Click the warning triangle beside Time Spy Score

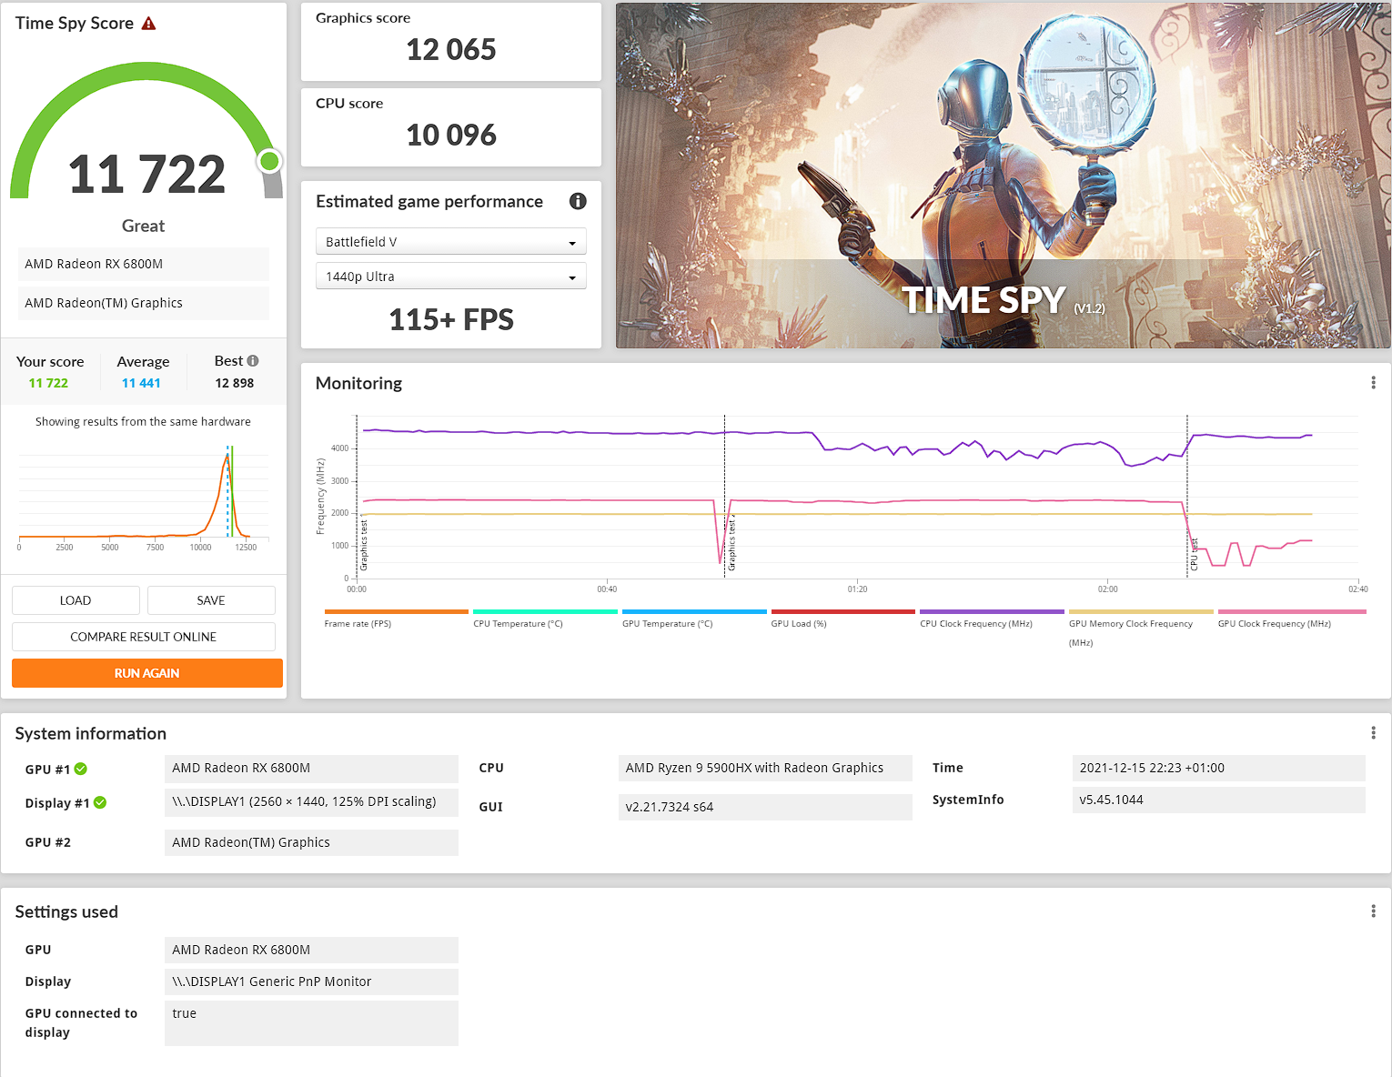pyautogui.click(x=149, y=24)
